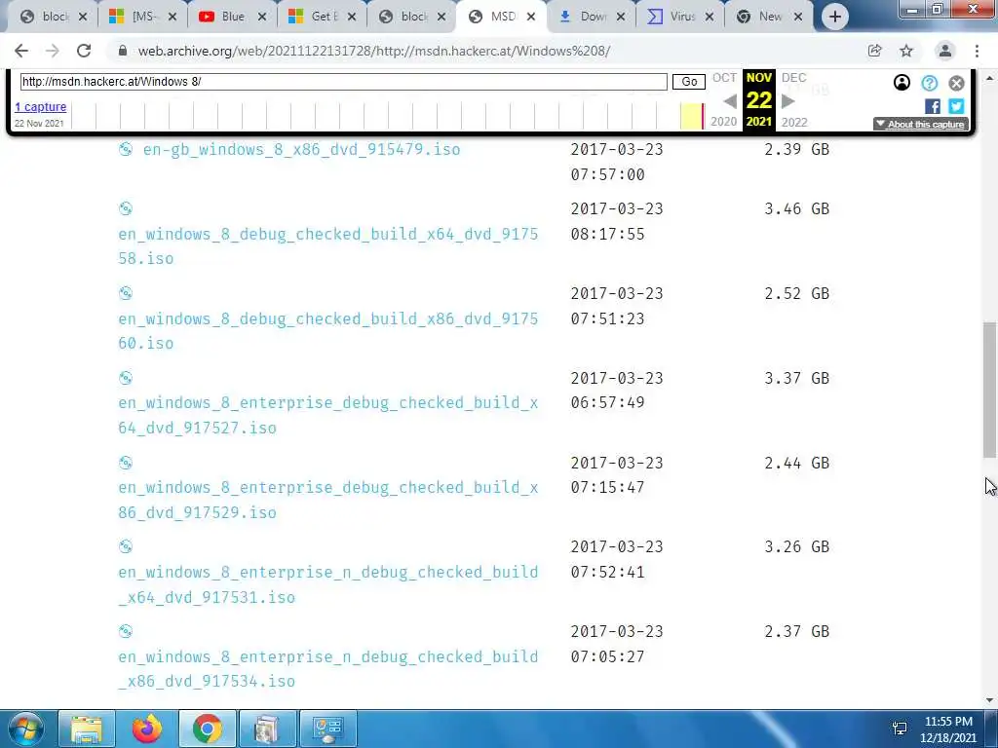998x748 pixels.
Task: Click disc icon for enterprise_debug x86_dvd_917529
Action: (x=126, y=463)
